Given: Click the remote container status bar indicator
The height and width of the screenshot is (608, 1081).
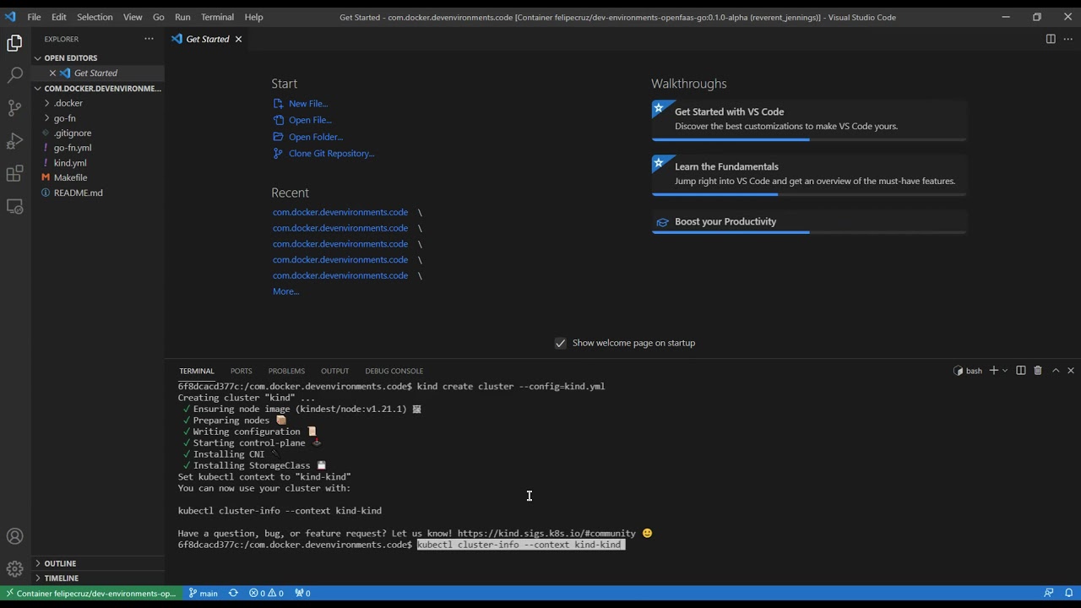Looking at the screenshot, I should pyautogui.click(x=91, y=593).
